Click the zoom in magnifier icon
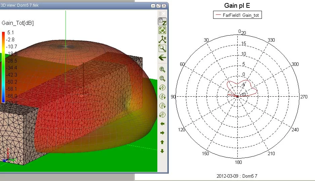Image resolution: width=315 pixels, height=181 pixels. [162, 70]
